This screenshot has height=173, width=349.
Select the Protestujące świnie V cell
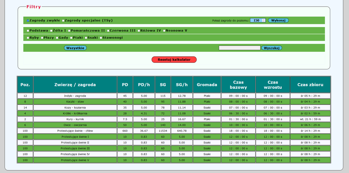[x=75, y=160]
